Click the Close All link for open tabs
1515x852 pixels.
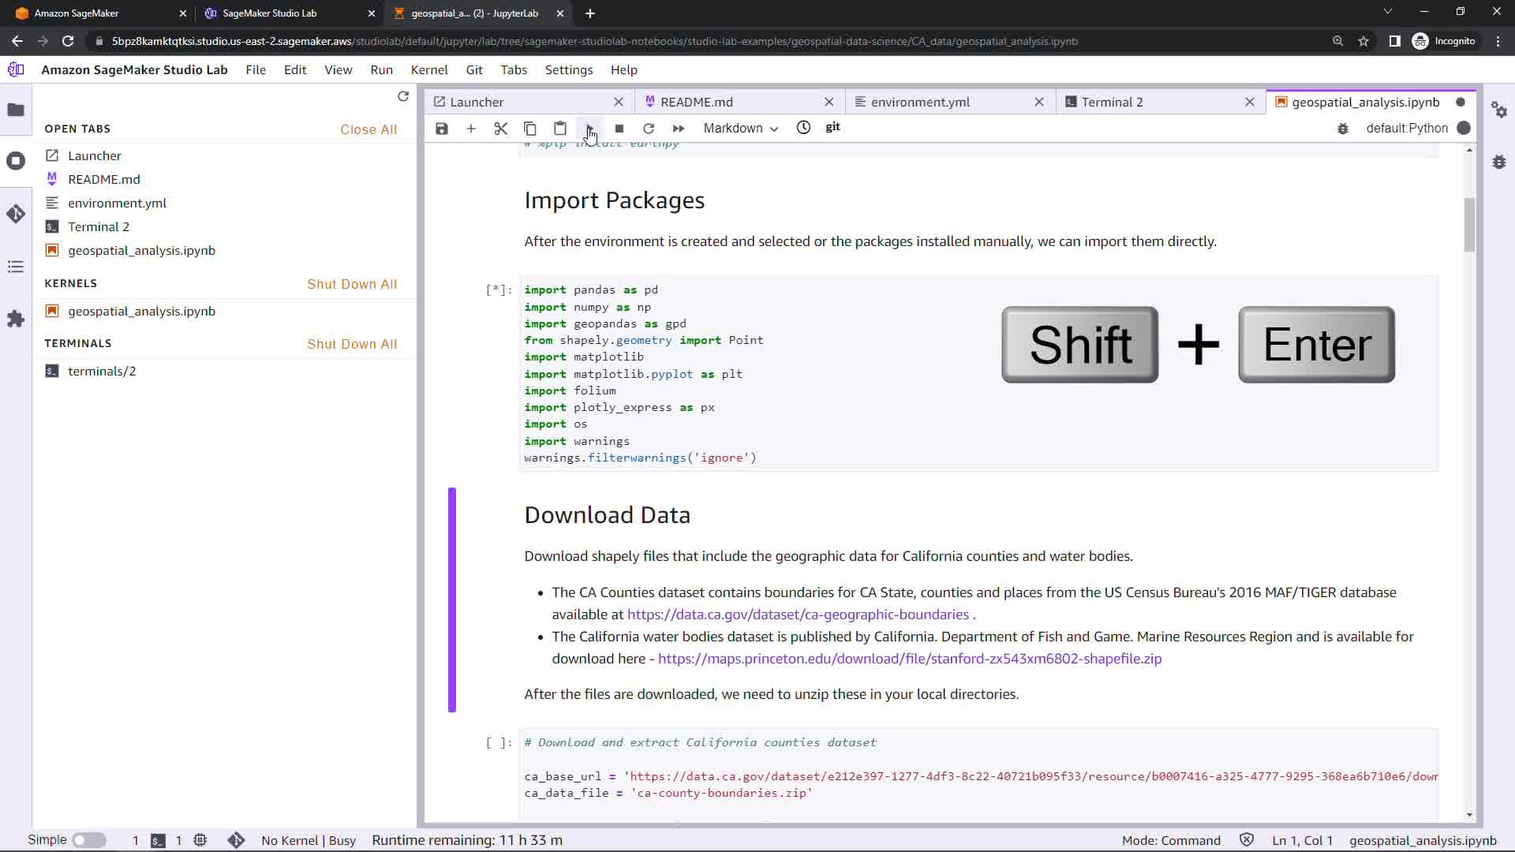click(x=368, y=129)
